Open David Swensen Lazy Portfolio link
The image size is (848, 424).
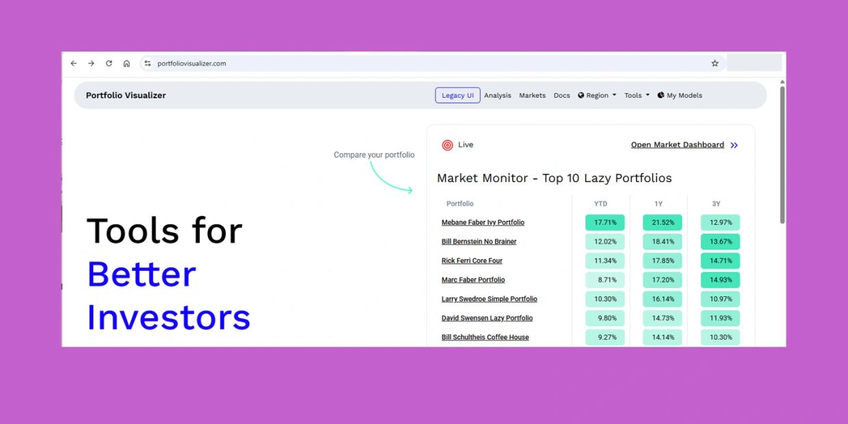[x=487, y=318]
